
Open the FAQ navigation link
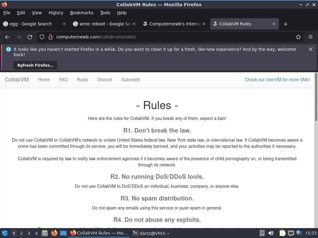(x=63, y=80)
